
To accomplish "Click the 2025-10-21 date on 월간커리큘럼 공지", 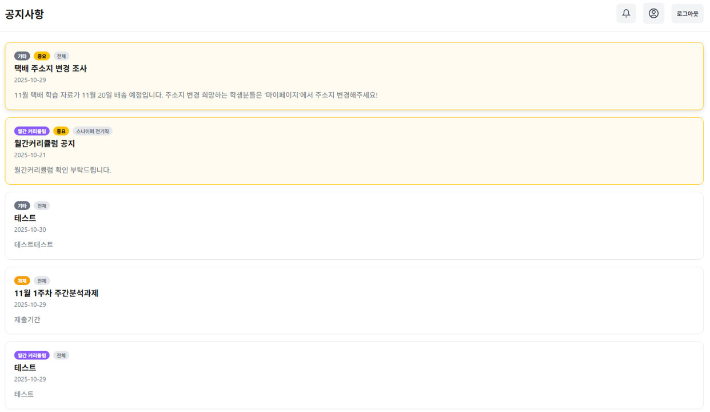I will [x=30, y=155].
